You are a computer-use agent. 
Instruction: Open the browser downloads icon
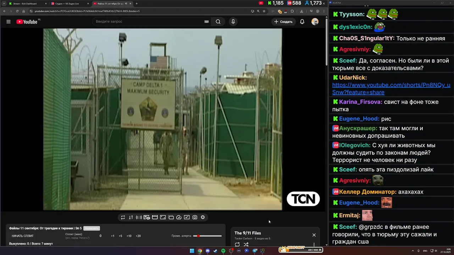coord(301,11)
